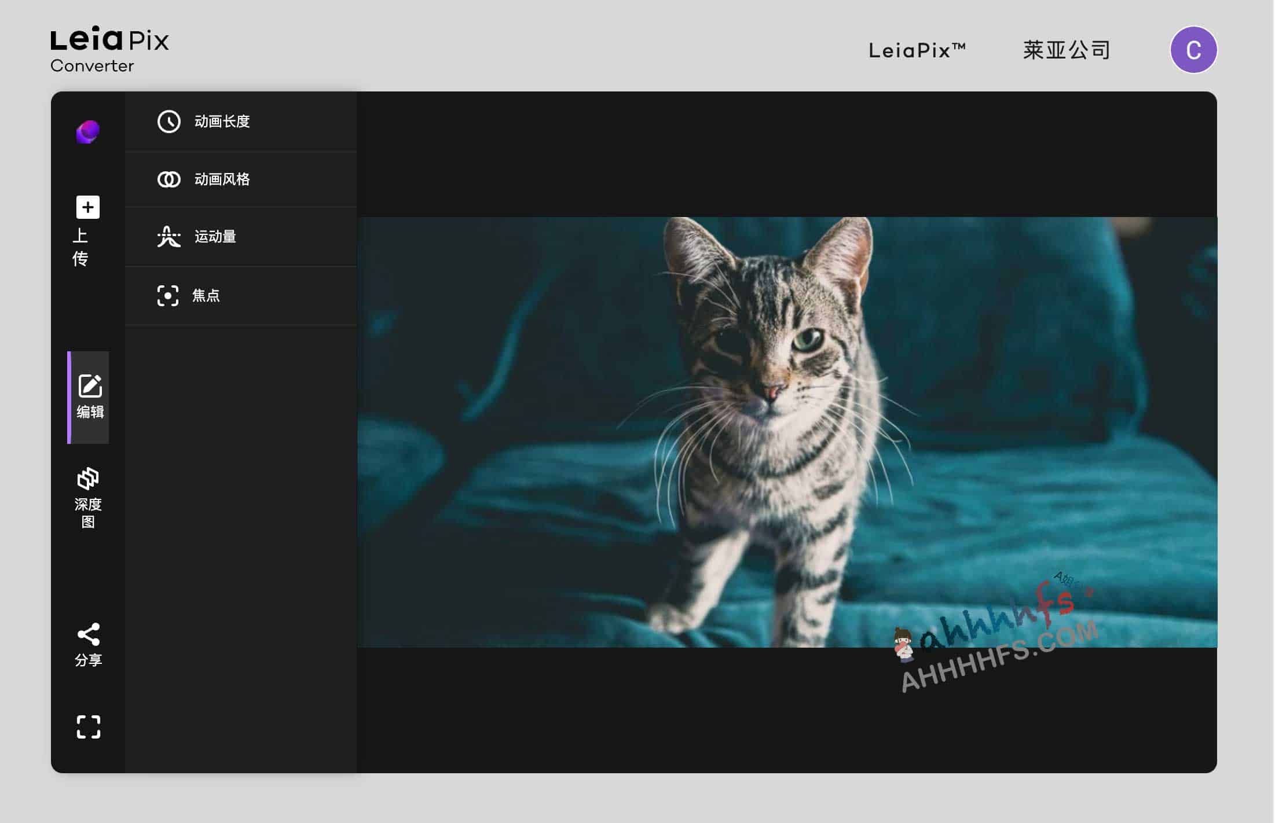This screenshot has width=1275, height=823.
Task: Click the 分享 share icon
Action: click(88, 635)
